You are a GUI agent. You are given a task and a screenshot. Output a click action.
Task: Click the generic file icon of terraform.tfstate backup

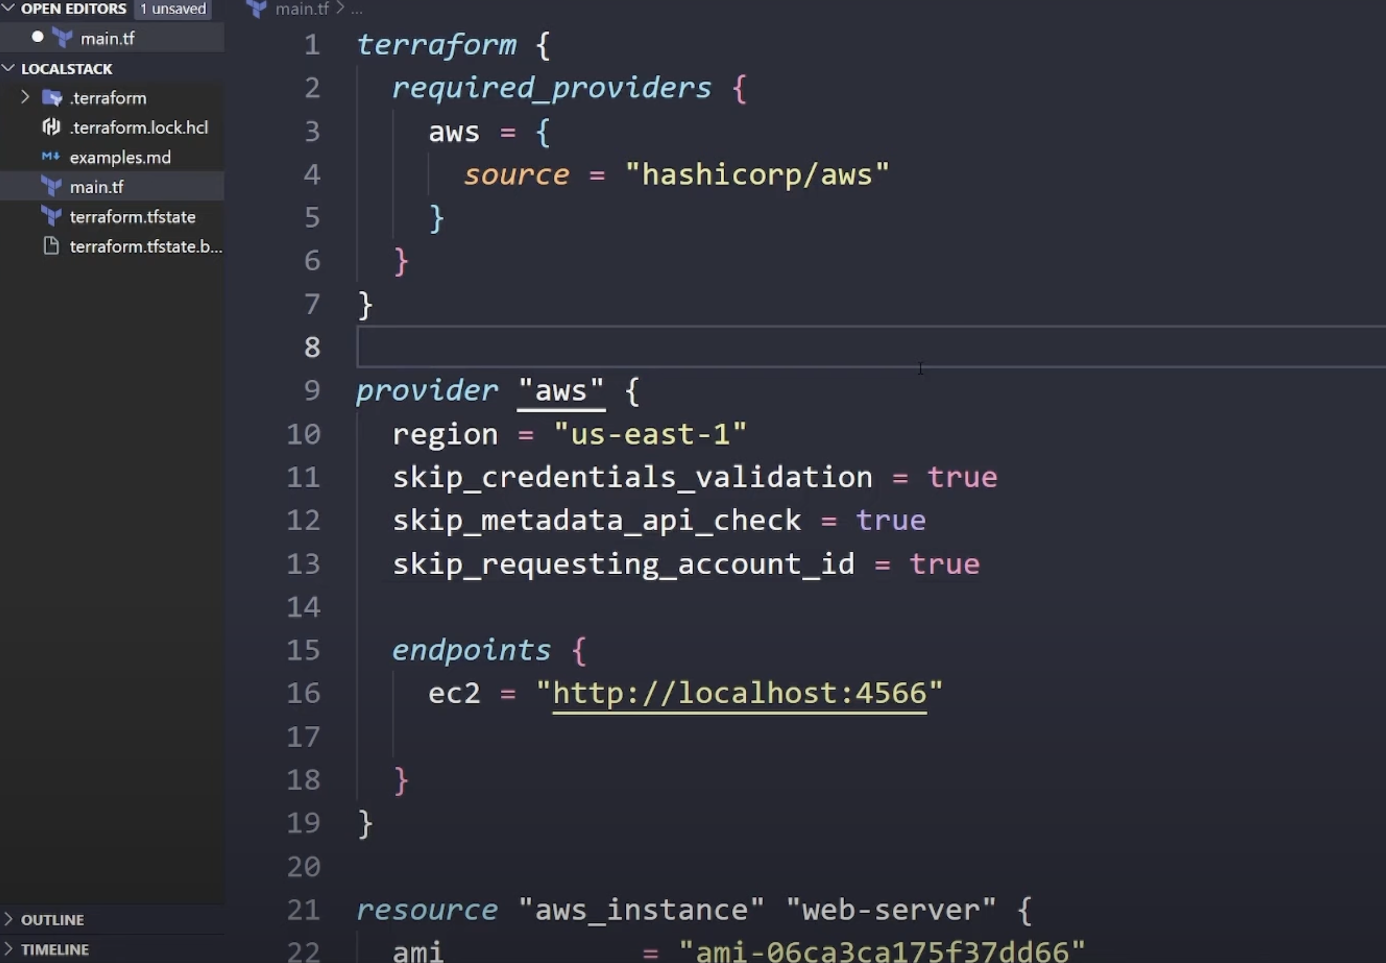(52, 246)
